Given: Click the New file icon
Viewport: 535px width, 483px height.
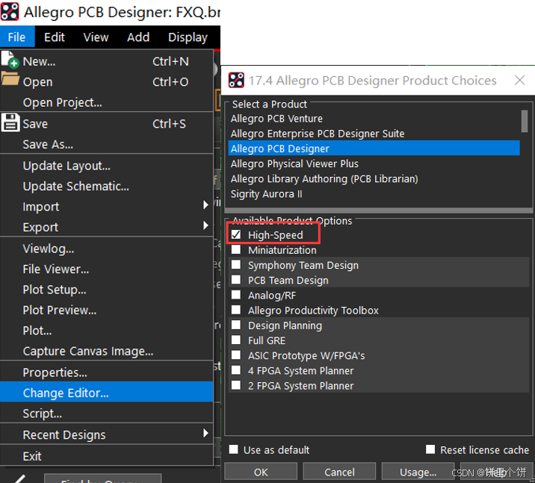Looking at the screenshot, I should [10, 59].
